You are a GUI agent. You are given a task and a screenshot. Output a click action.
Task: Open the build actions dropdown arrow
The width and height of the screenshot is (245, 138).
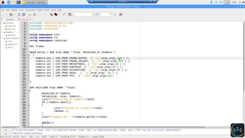click(x=60, y=15)
